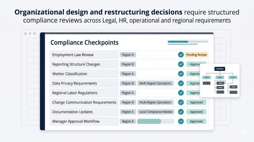Select the Worker Classification row label

point(70,74)
